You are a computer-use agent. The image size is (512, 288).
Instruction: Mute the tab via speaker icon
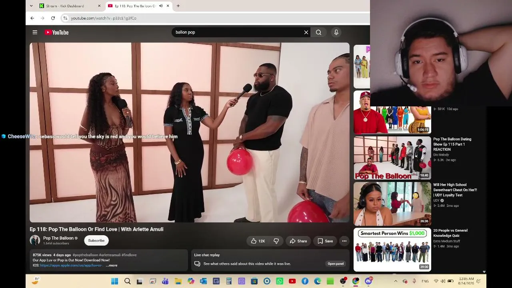161,6
